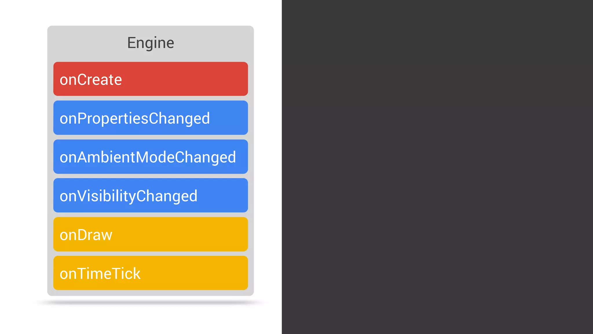Select the onVisibilityChanged blue block

pyautogui.click(x=151, y=195)
